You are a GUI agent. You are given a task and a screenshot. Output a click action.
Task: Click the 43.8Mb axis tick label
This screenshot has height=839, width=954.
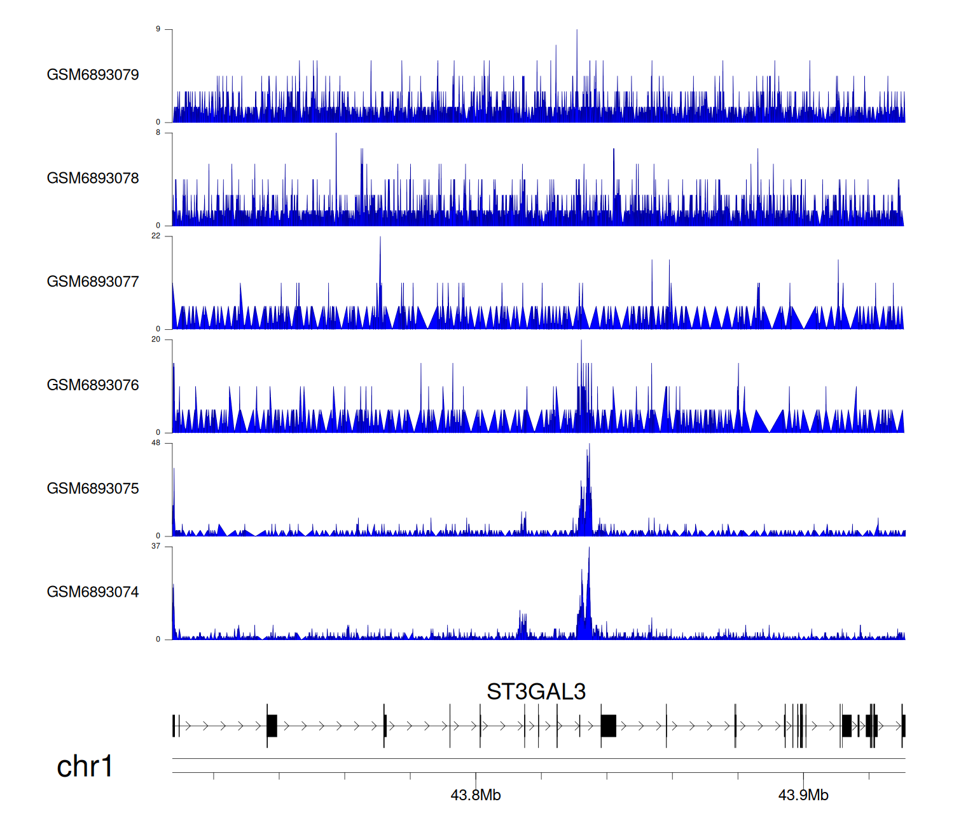pyautogui.click(x=476, y=795)
